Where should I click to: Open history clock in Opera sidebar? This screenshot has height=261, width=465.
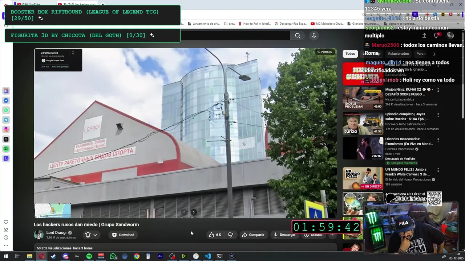click(6, 237)
